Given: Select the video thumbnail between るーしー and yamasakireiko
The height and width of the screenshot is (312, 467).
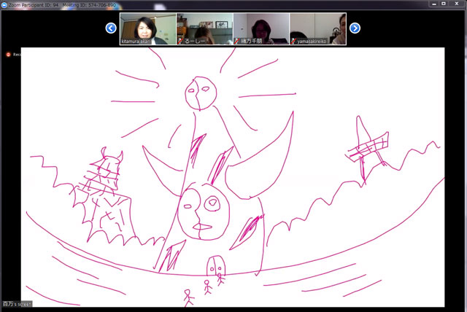Looking at the screenshot, I should (261, 28).
